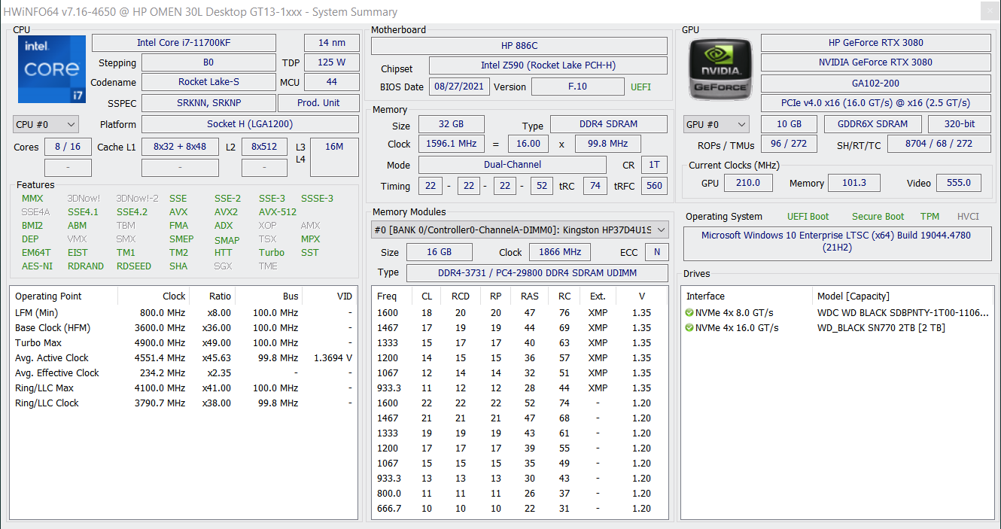Click the 666.7 frequency timing row
1001x529 pixels.
tap(520, 508)
